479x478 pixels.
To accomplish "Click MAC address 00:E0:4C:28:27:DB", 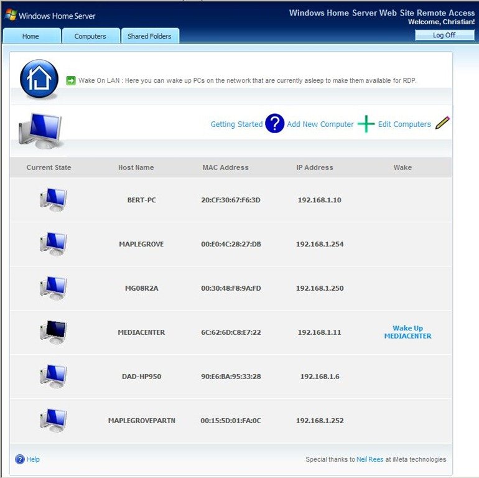I will click(231, 244).
